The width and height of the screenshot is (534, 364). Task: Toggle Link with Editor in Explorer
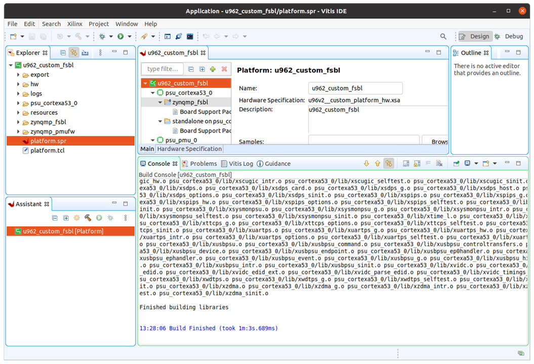pyautogui.click(x=73, y=53)
